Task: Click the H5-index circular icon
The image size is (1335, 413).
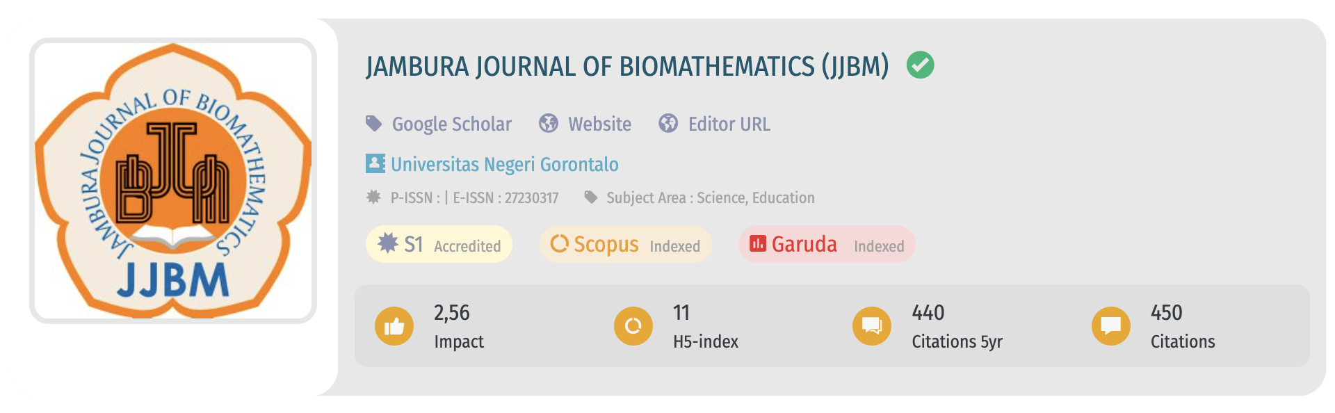Action: tap(633, 326)
